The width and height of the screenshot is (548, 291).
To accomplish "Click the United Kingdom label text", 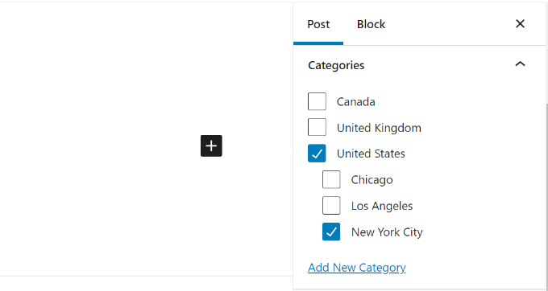I will coord(379,128).
